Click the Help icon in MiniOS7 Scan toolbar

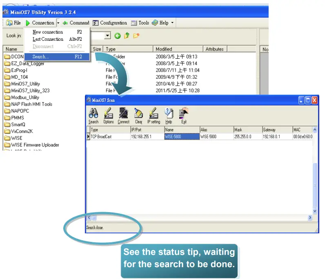[169, 116]
